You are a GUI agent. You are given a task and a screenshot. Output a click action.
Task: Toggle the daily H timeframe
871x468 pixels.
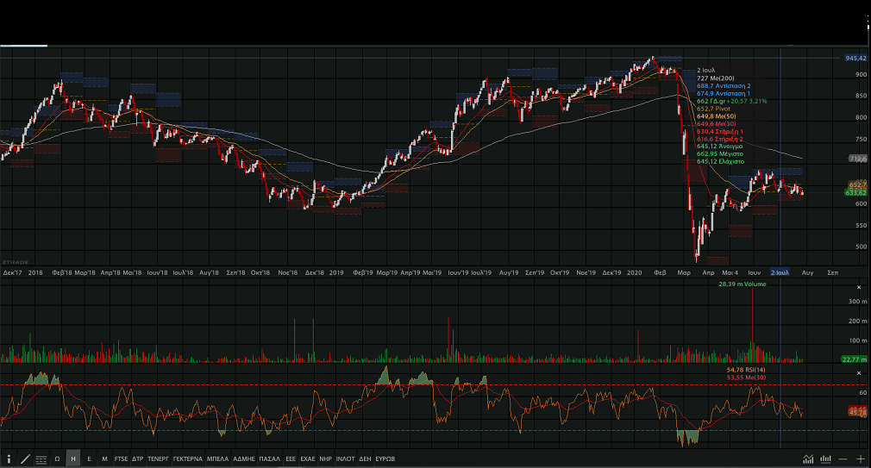[72, 459]
